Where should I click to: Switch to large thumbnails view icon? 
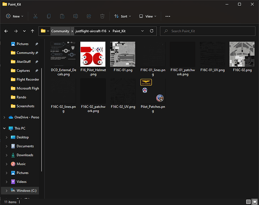(x=254, y=202)
